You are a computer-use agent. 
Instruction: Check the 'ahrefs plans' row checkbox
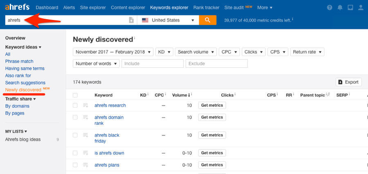[x=75, y=165]
